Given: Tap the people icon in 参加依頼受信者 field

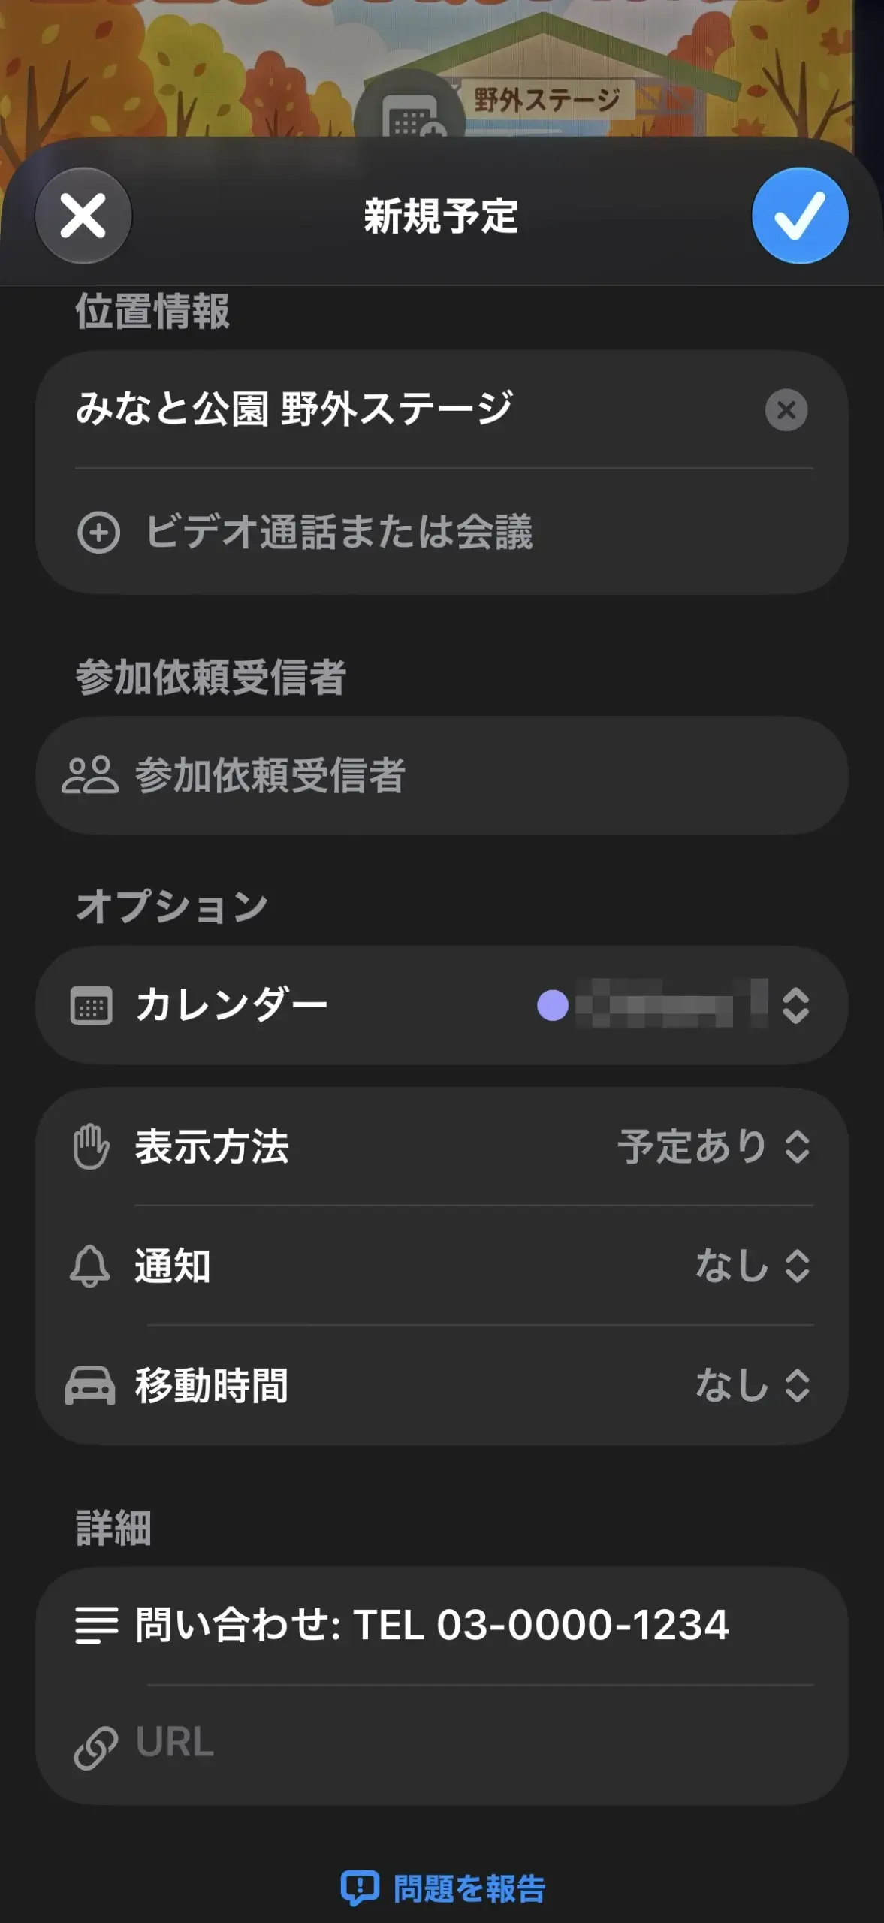Looking at the screenshot, I should coord(90,776).
